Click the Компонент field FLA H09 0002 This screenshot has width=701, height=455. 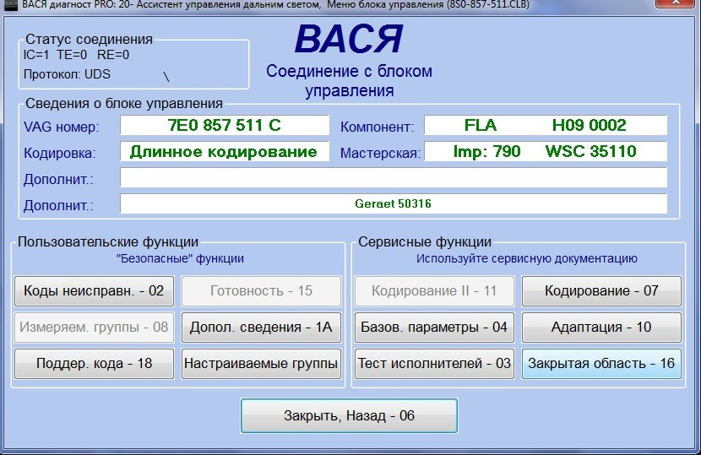(x=546, y=125)
